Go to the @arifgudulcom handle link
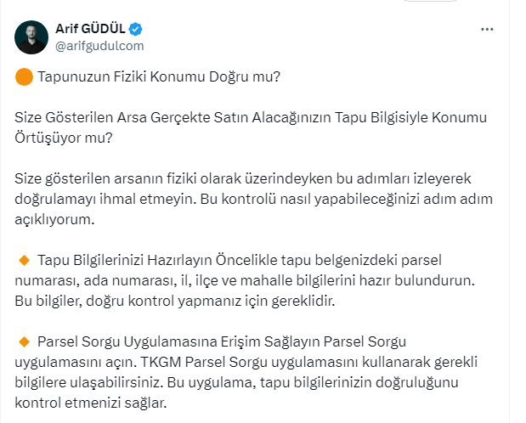This screenshot has width=526, height=423. [99, 45]
